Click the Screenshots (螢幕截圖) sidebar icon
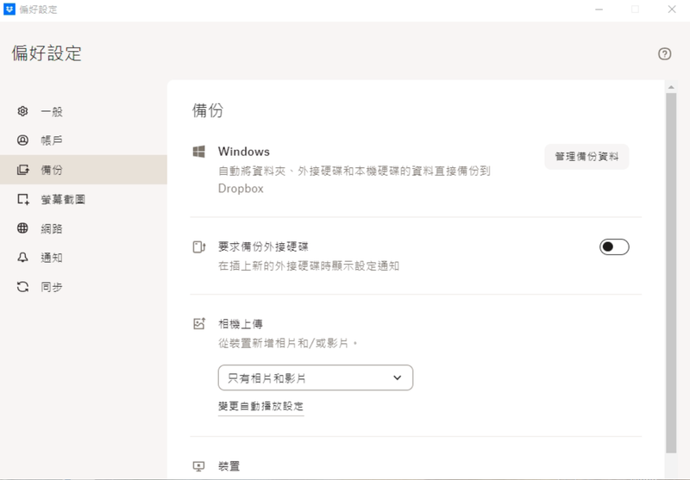The width and height of the screenshot is (690, 480). [23, 199]
